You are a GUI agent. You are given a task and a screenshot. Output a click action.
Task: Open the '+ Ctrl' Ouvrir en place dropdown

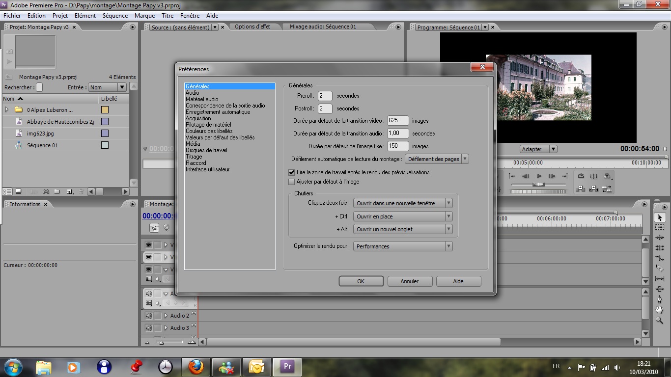[403, 216]
